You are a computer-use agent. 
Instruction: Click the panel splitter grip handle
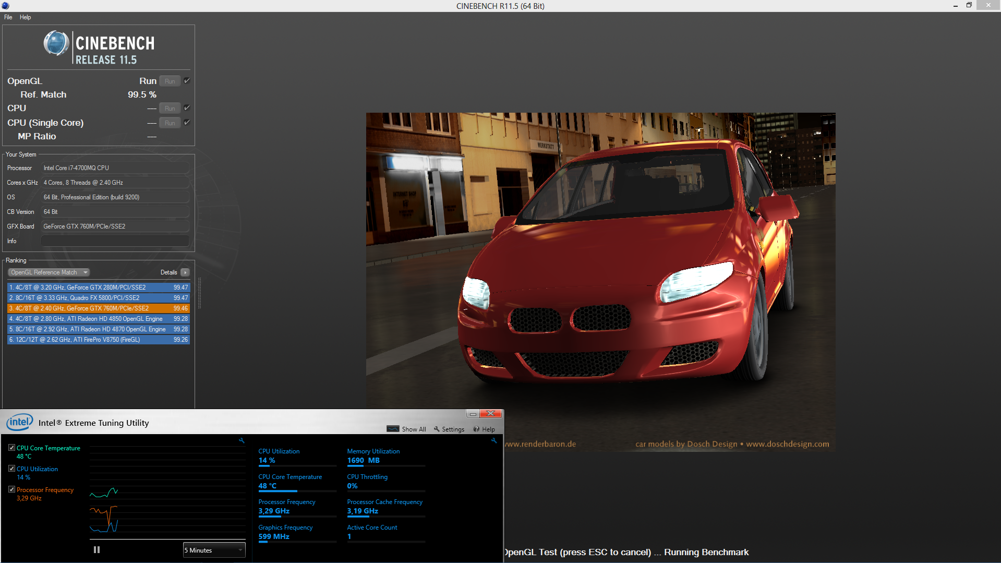point(199,292)
